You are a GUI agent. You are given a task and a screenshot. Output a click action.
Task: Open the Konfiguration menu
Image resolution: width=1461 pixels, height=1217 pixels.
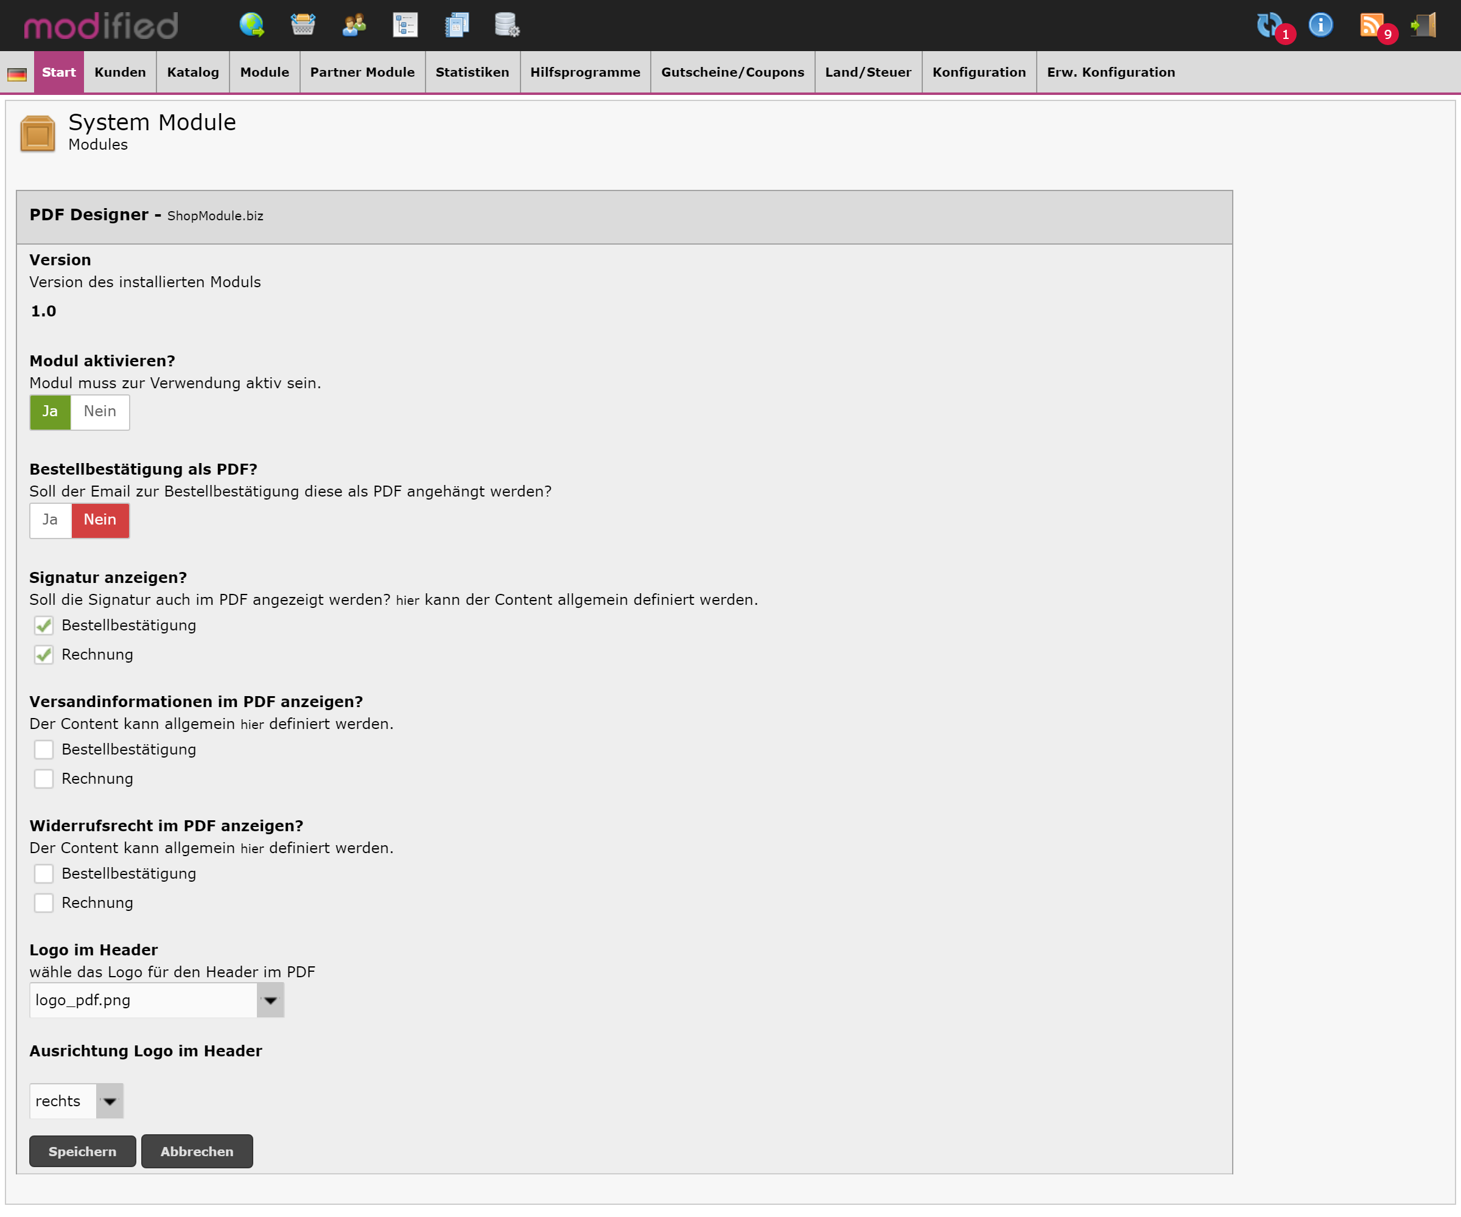[979, 72]
